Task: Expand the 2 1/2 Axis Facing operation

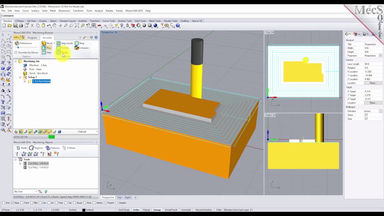Action: coord(25,81)
